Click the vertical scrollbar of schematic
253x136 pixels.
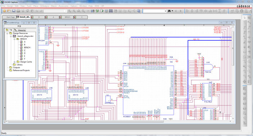[233, 49]
